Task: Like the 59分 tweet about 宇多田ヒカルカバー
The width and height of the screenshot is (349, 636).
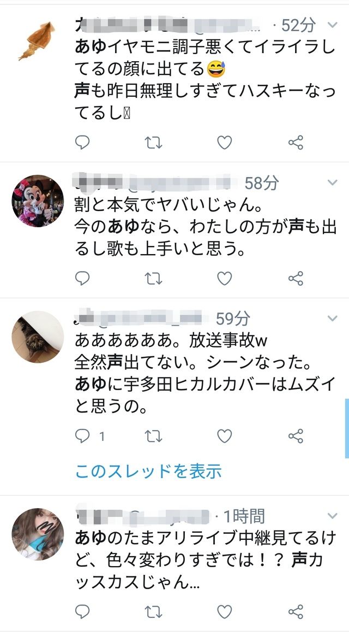Action: click(225, 436)
